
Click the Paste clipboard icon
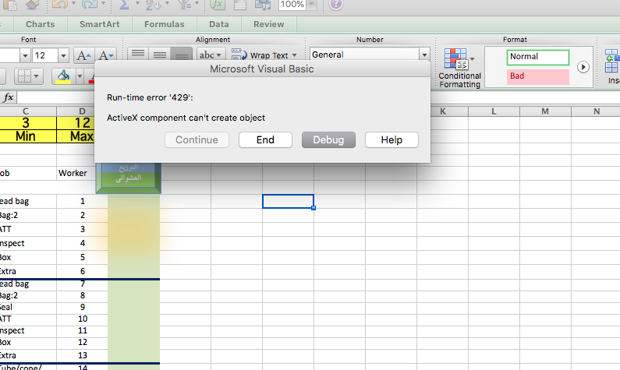pyautogui.click(x=10, y=4)
